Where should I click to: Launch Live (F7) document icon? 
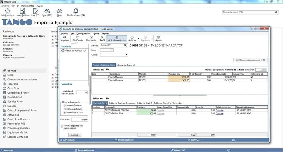(35, 11)
